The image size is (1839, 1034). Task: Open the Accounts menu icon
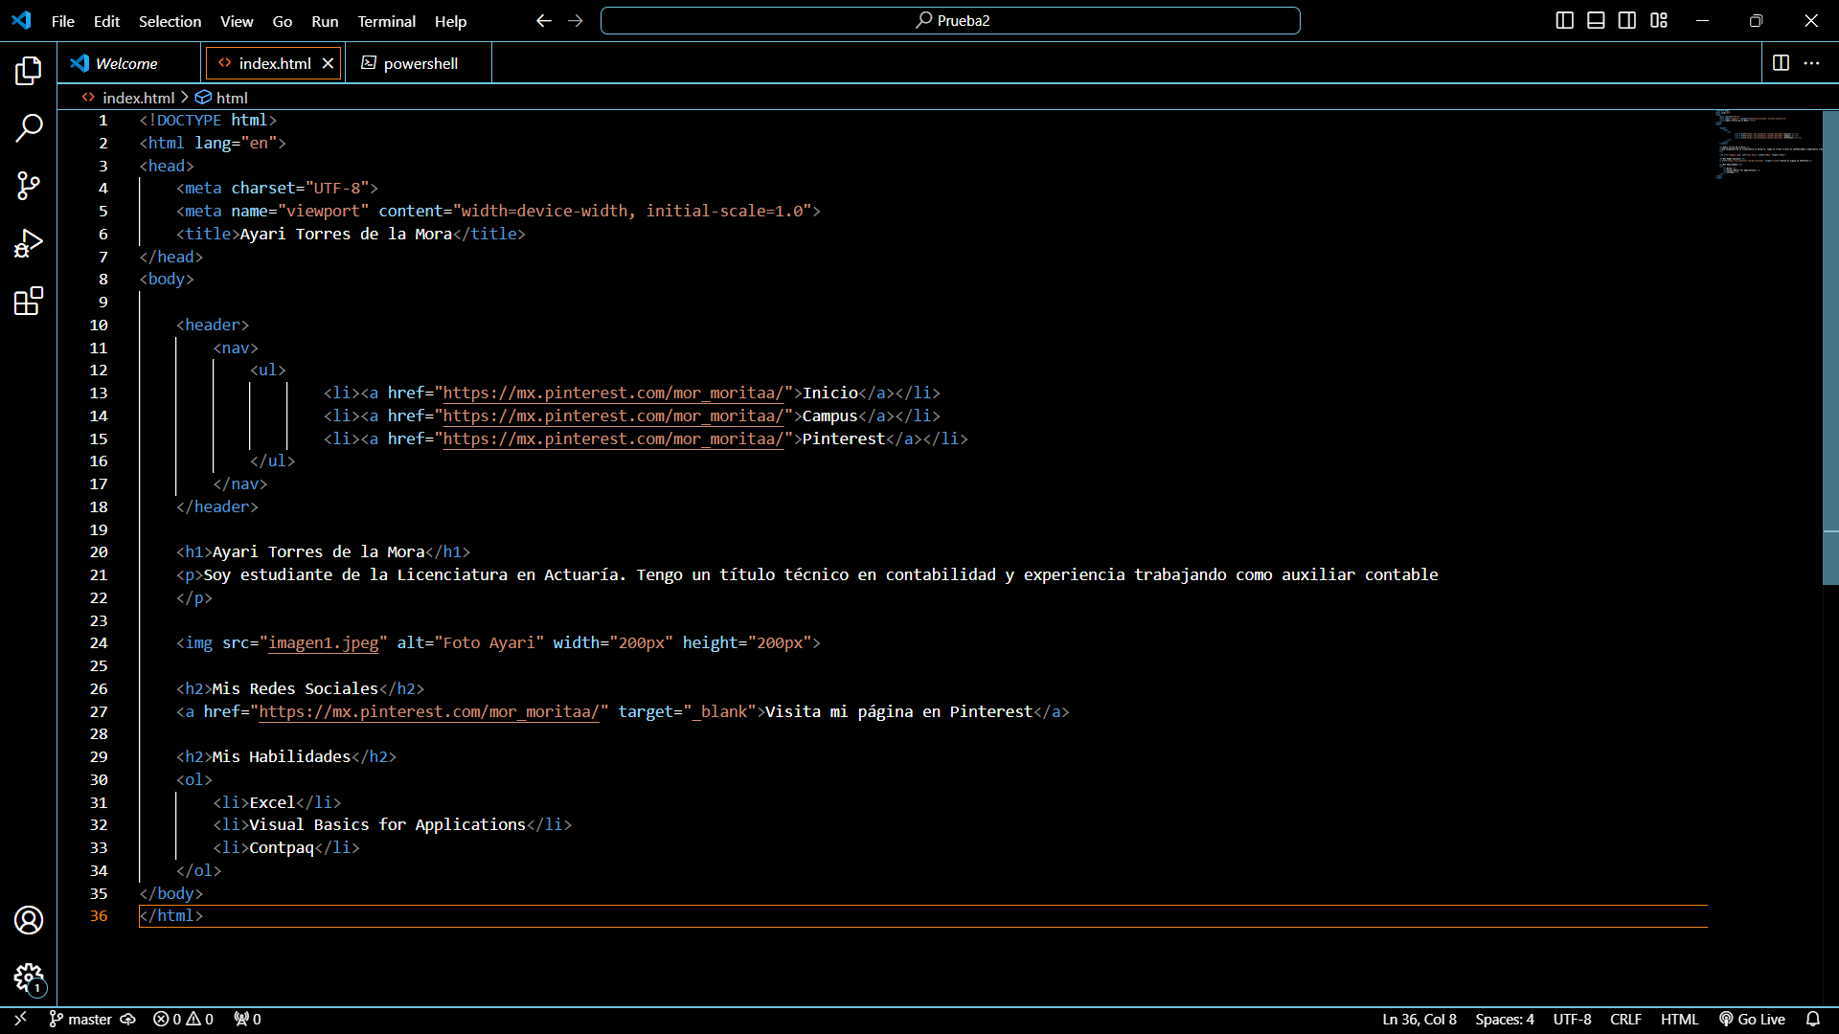click(x=28, y=920)
